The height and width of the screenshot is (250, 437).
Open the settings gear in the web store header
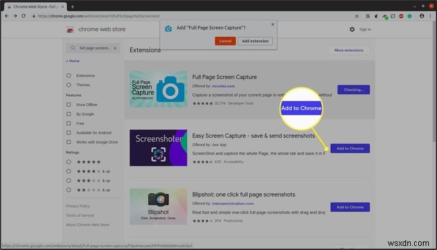click(x=352, y=29)
